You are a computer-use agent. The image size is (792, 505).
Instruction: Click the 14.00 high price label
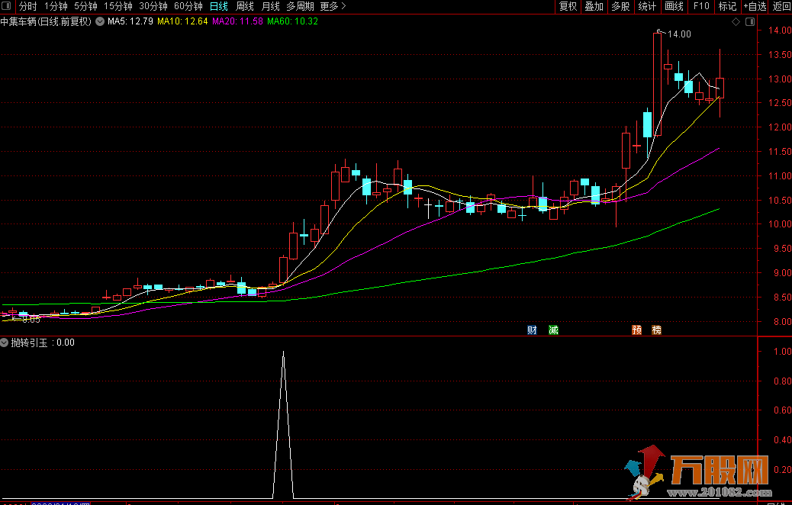[x=679, y=34]
